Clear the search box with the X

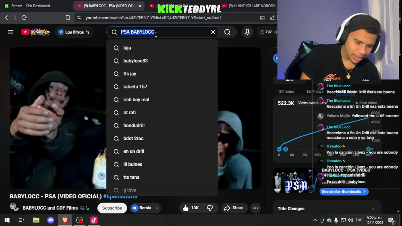(x=213, y=32)
